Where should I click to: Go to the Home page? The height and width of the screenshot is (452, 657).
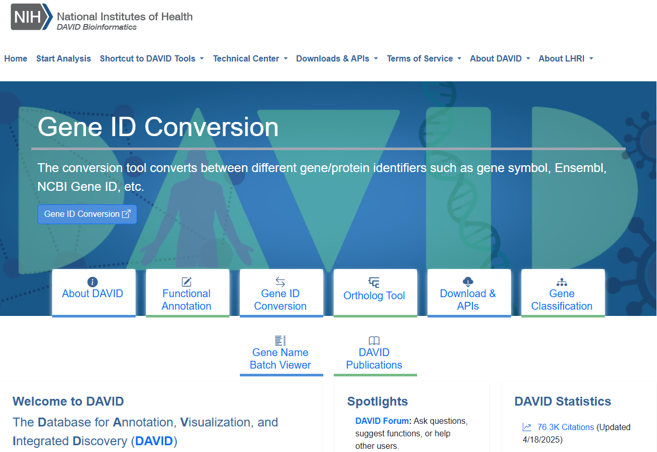[16, 59]
